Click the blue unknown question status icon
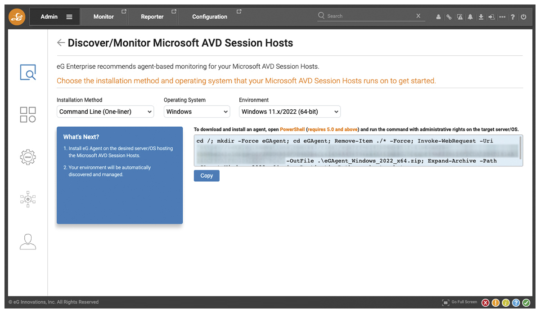Screen dimensions: 540x313 coord(516,303)
